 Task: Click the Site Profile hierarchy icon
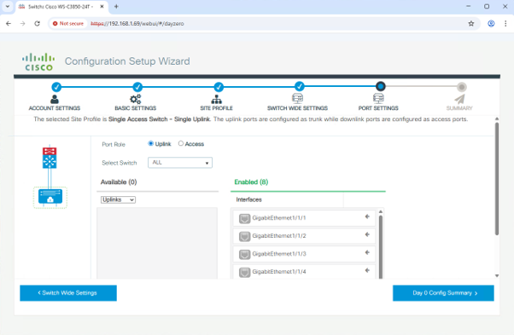point(216,99)
